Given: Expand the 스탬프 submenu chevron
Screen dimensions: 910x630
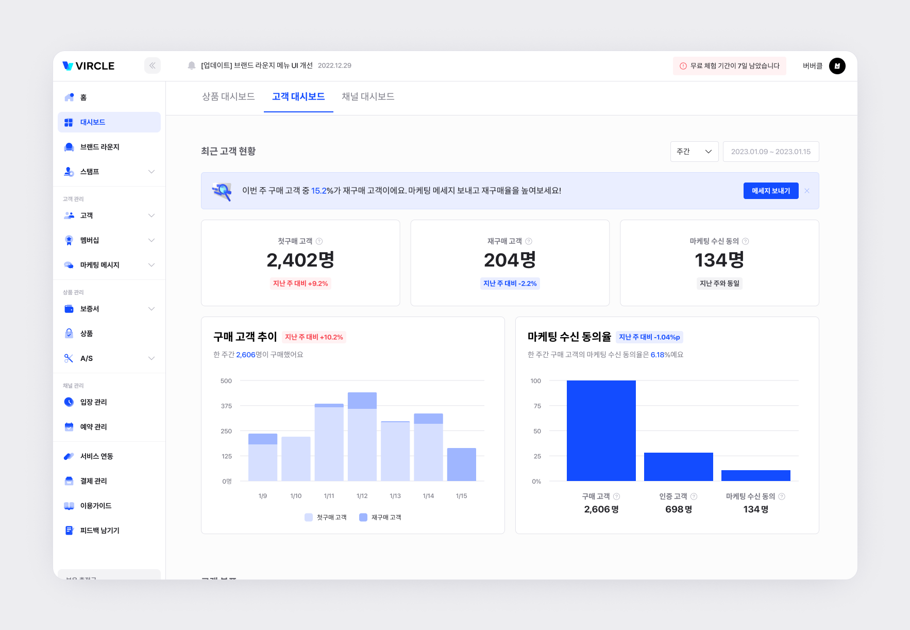Looking at the screenshot, I should point(151,172).
